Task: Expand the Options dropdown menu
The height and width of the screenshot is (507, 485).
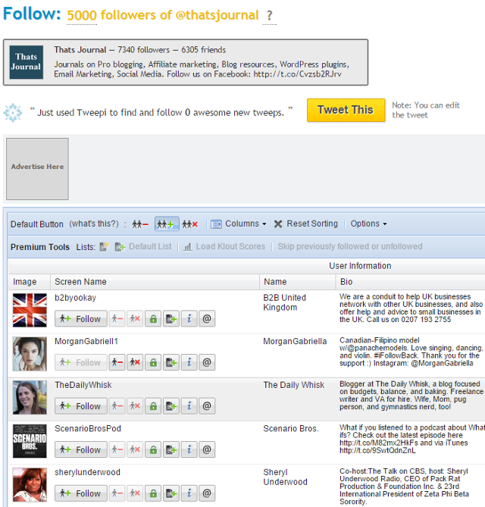Action: (368, 224)
